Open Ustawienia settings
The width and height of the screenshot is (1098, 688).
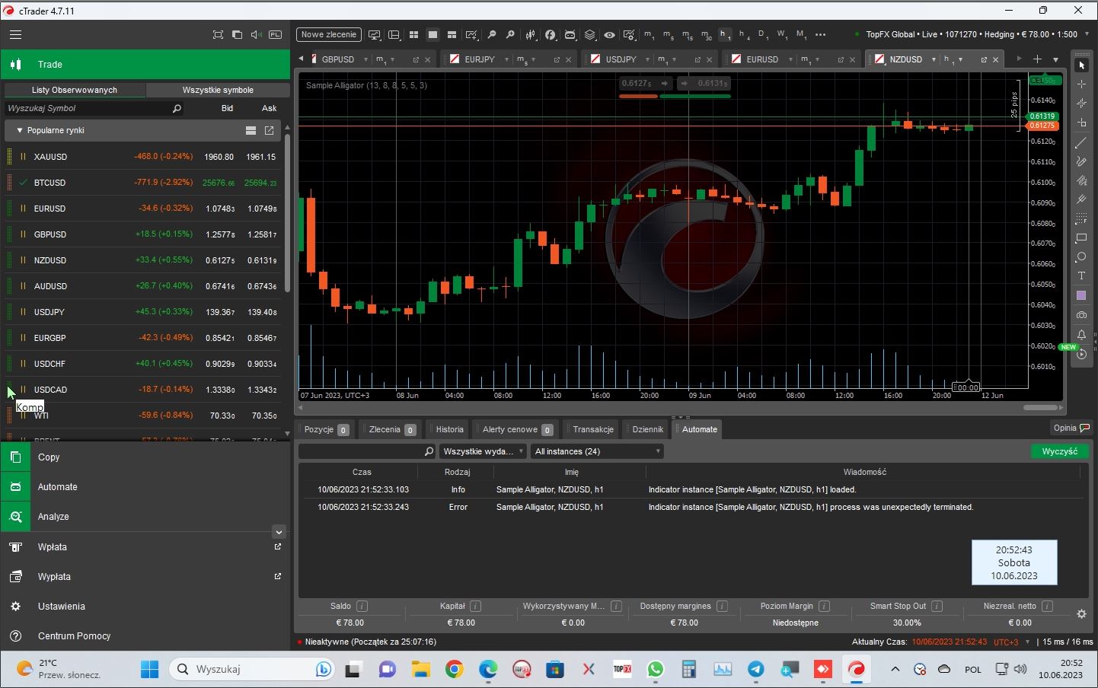tap(145, 607)
